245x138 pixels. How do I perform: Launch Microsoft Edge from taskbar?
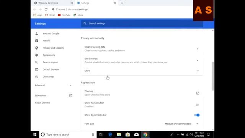point(110,135)
